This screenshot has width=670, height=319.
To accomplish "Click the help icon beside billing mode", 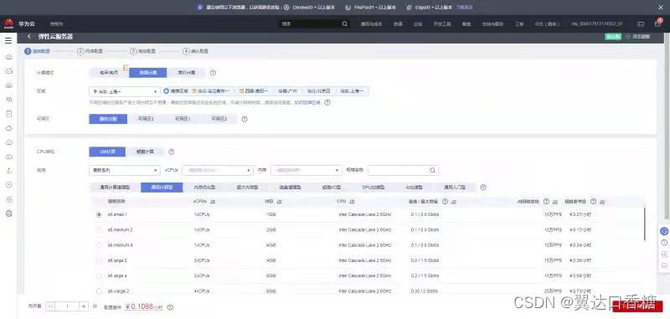I will [213, 73].
